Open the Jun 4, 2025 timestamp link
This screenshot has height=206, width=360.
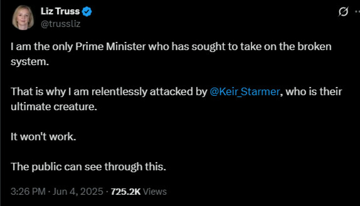click(x=76, y=192)
